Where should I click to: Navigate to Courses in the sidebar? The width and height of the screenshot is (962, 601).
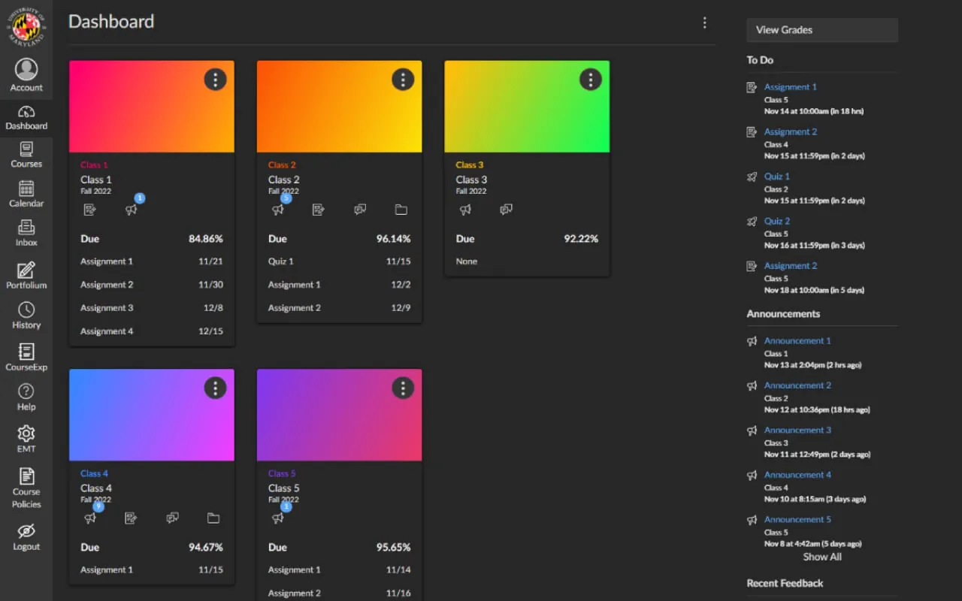(26, 153)
